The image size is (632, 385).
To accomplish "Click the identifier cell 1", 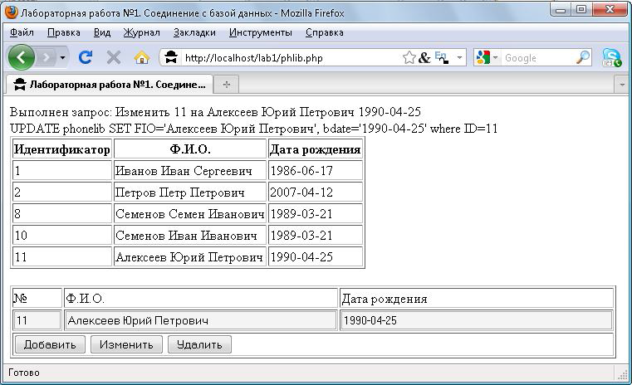I will (62, 171).
